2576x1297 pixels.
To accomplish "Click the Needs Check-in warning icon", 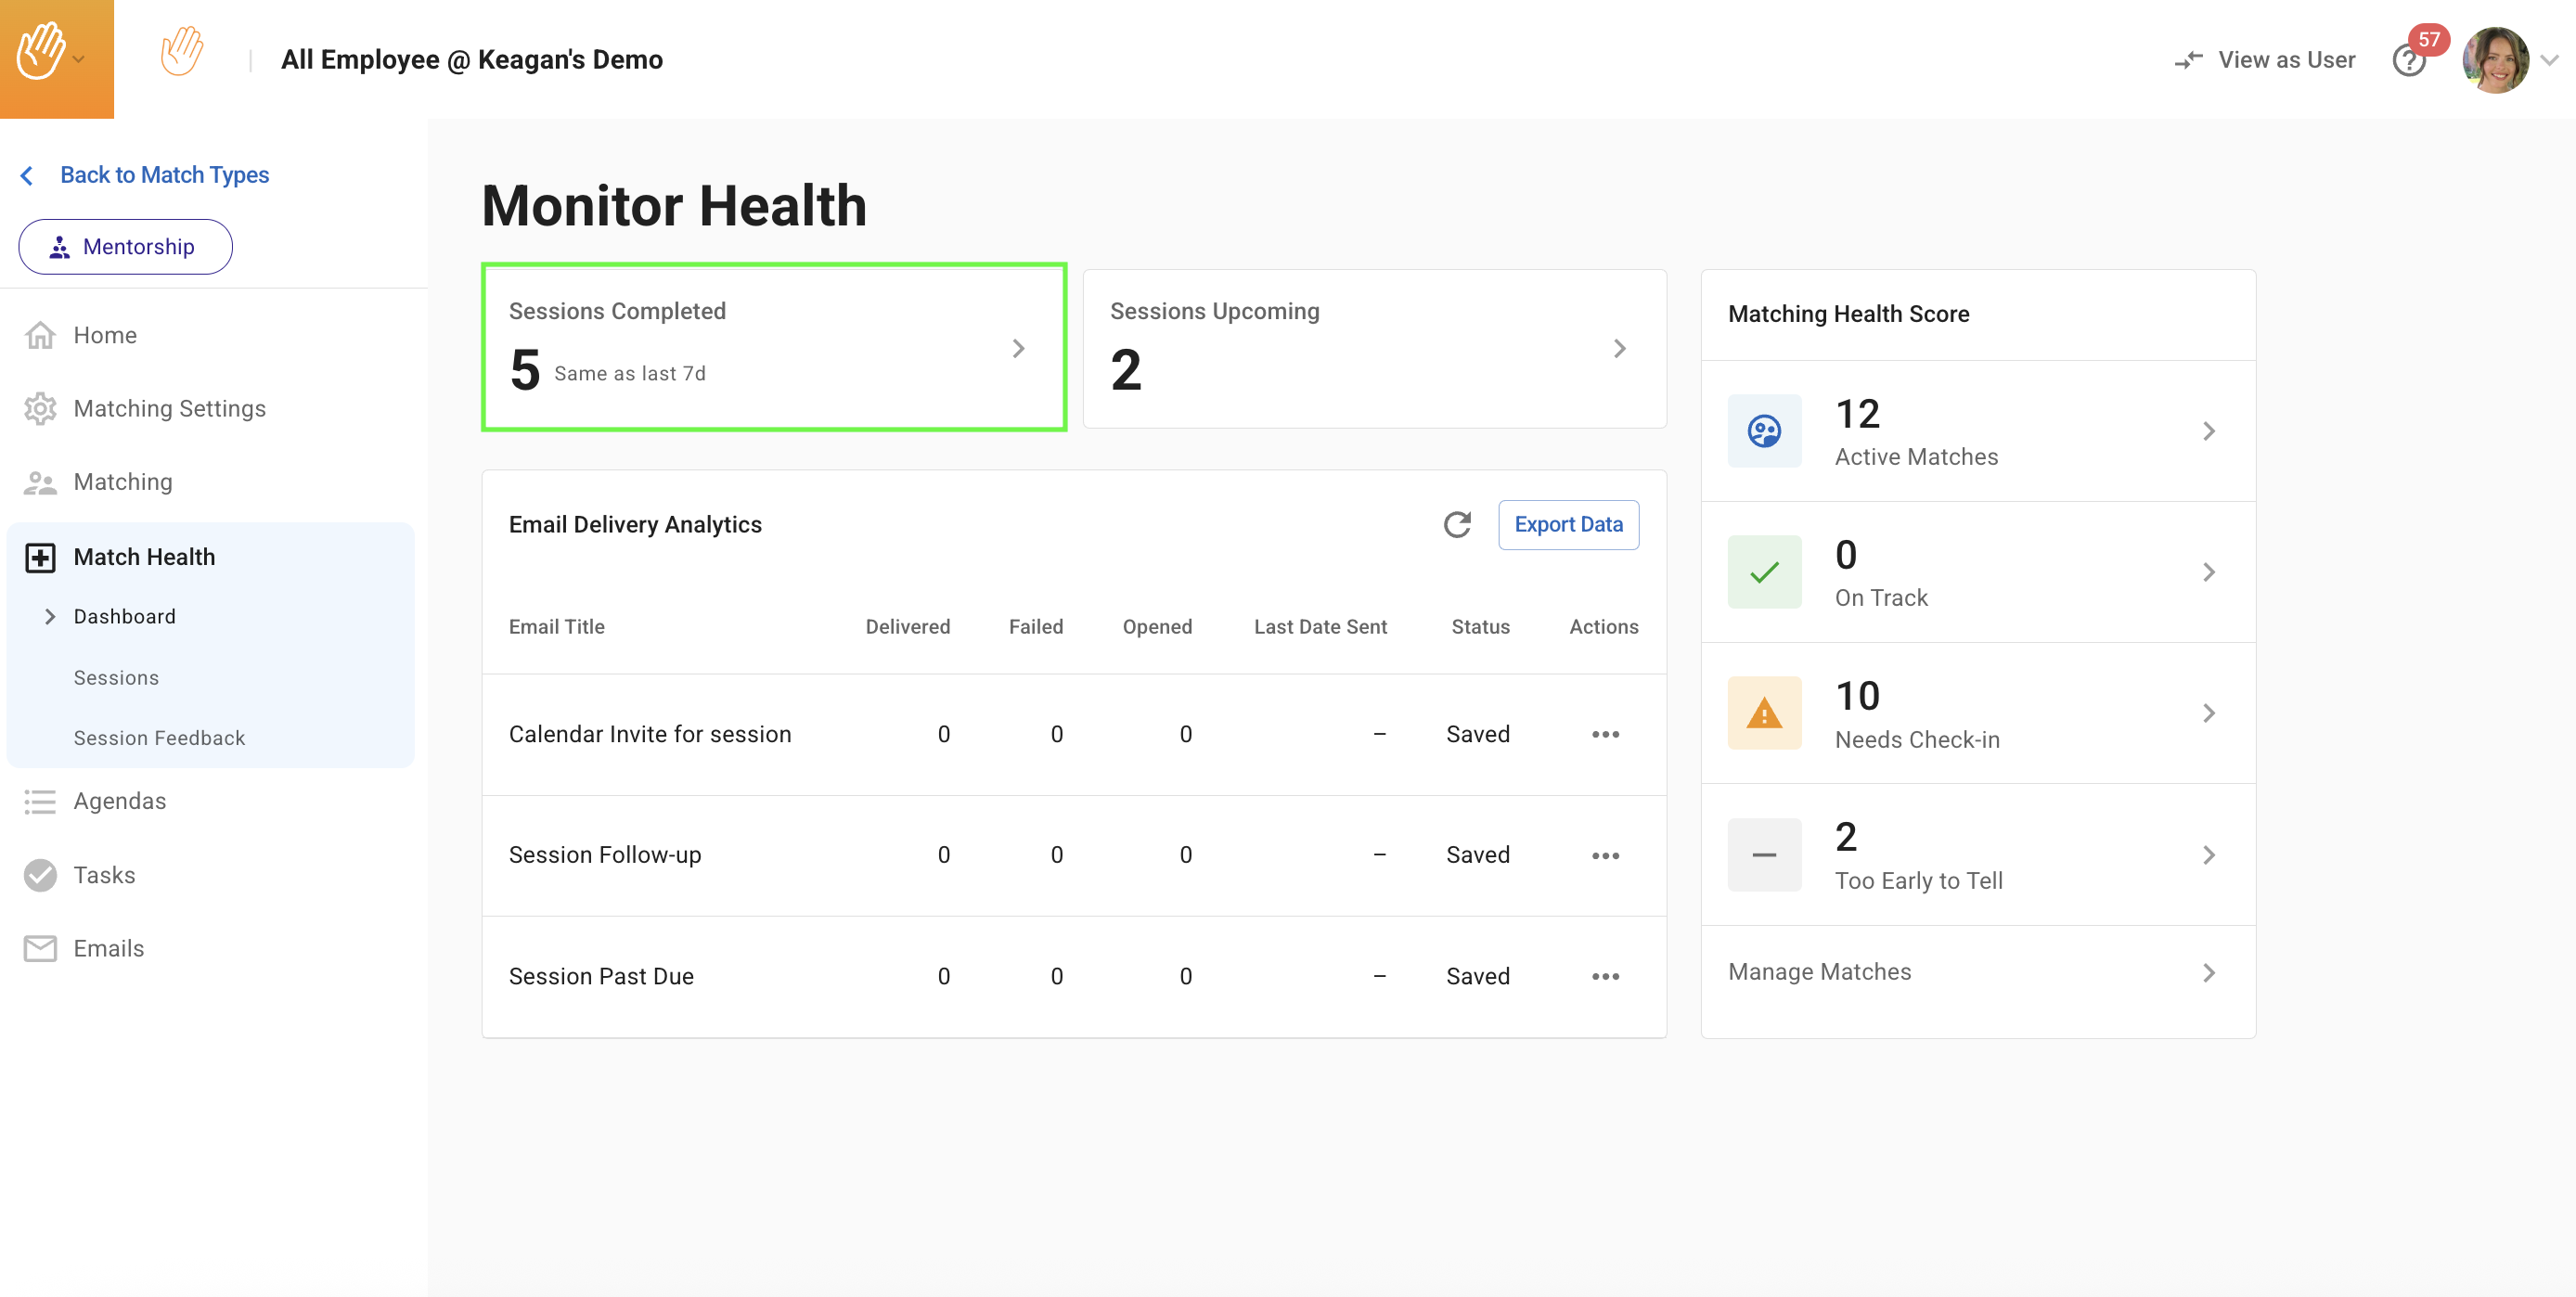I will tap(1763, 713).
